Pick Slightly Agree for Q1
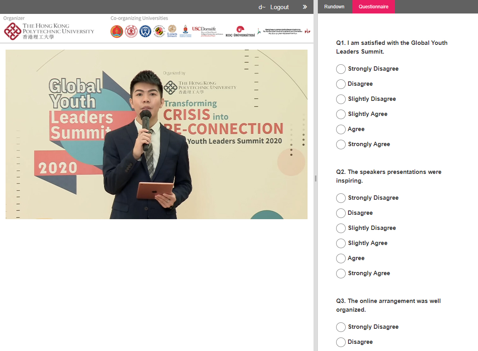 pos(341,114)
